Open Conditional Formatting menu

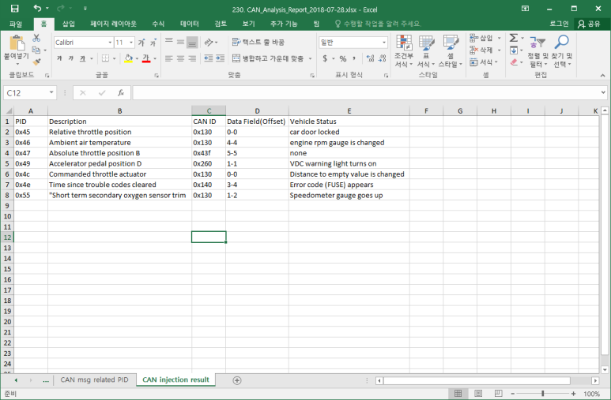click(404, 50)
